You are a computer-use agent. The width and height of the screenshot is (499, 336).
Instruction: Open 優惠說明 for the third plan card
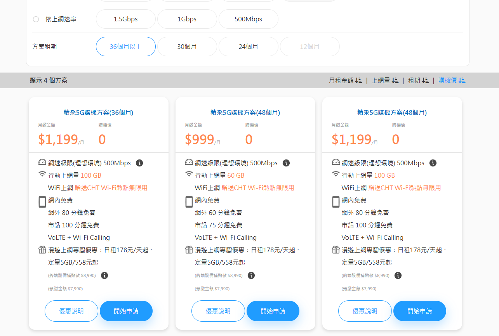[365, 311]
